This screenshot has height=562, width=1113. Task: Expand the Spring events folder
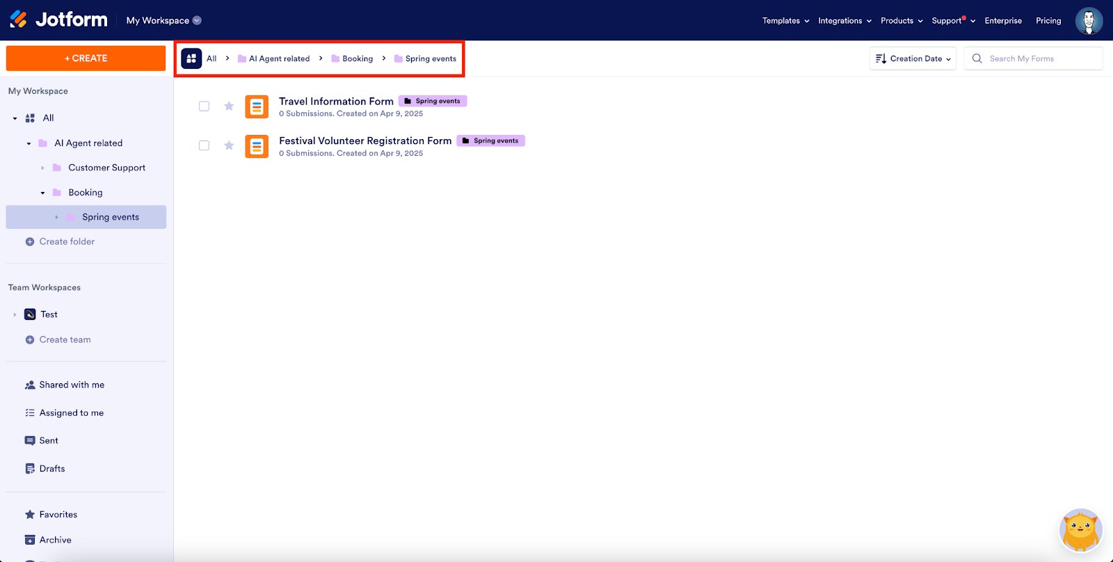pyautogui.click(x=56, y=217)
